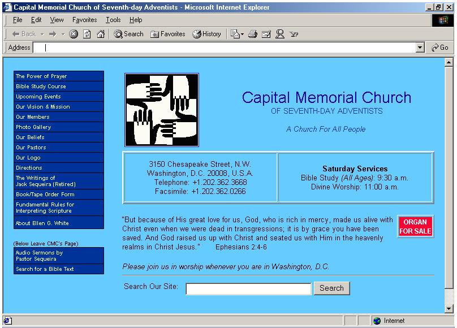Open the Favorites menu

point(84,20)
